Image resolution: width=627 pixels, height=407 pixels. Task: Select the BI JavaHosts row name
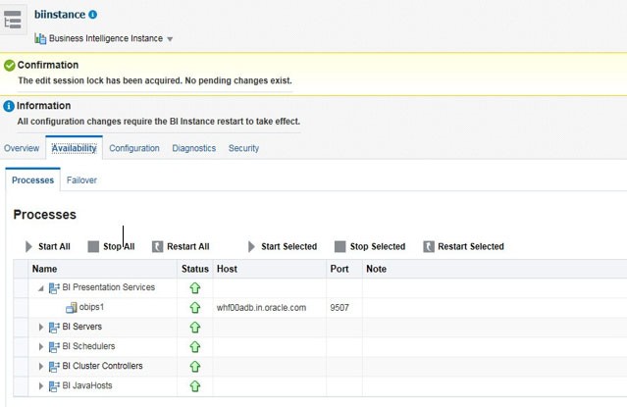pyautogui.click(x=87, y=385)
